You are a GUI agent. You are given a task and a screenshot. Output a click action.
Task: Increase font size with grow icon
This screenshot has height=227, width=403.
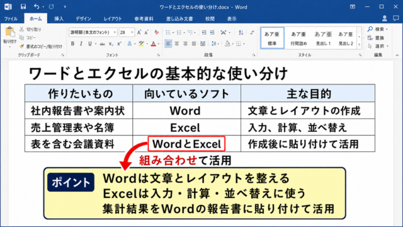point(139,32)
